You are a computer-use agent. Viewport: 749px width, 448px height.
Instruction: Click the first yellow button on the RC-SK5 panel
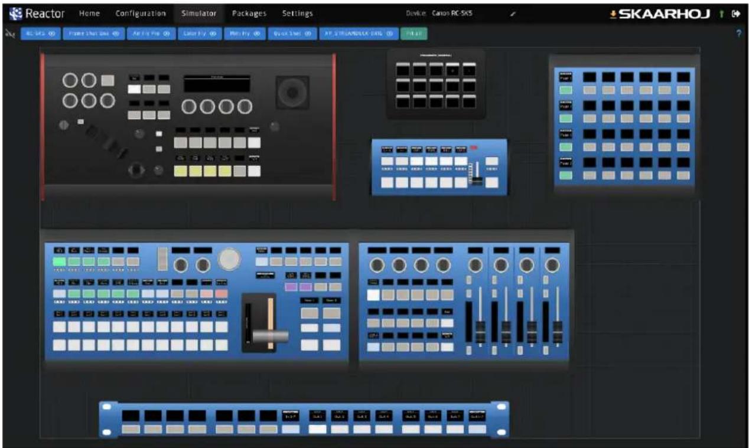181,171
